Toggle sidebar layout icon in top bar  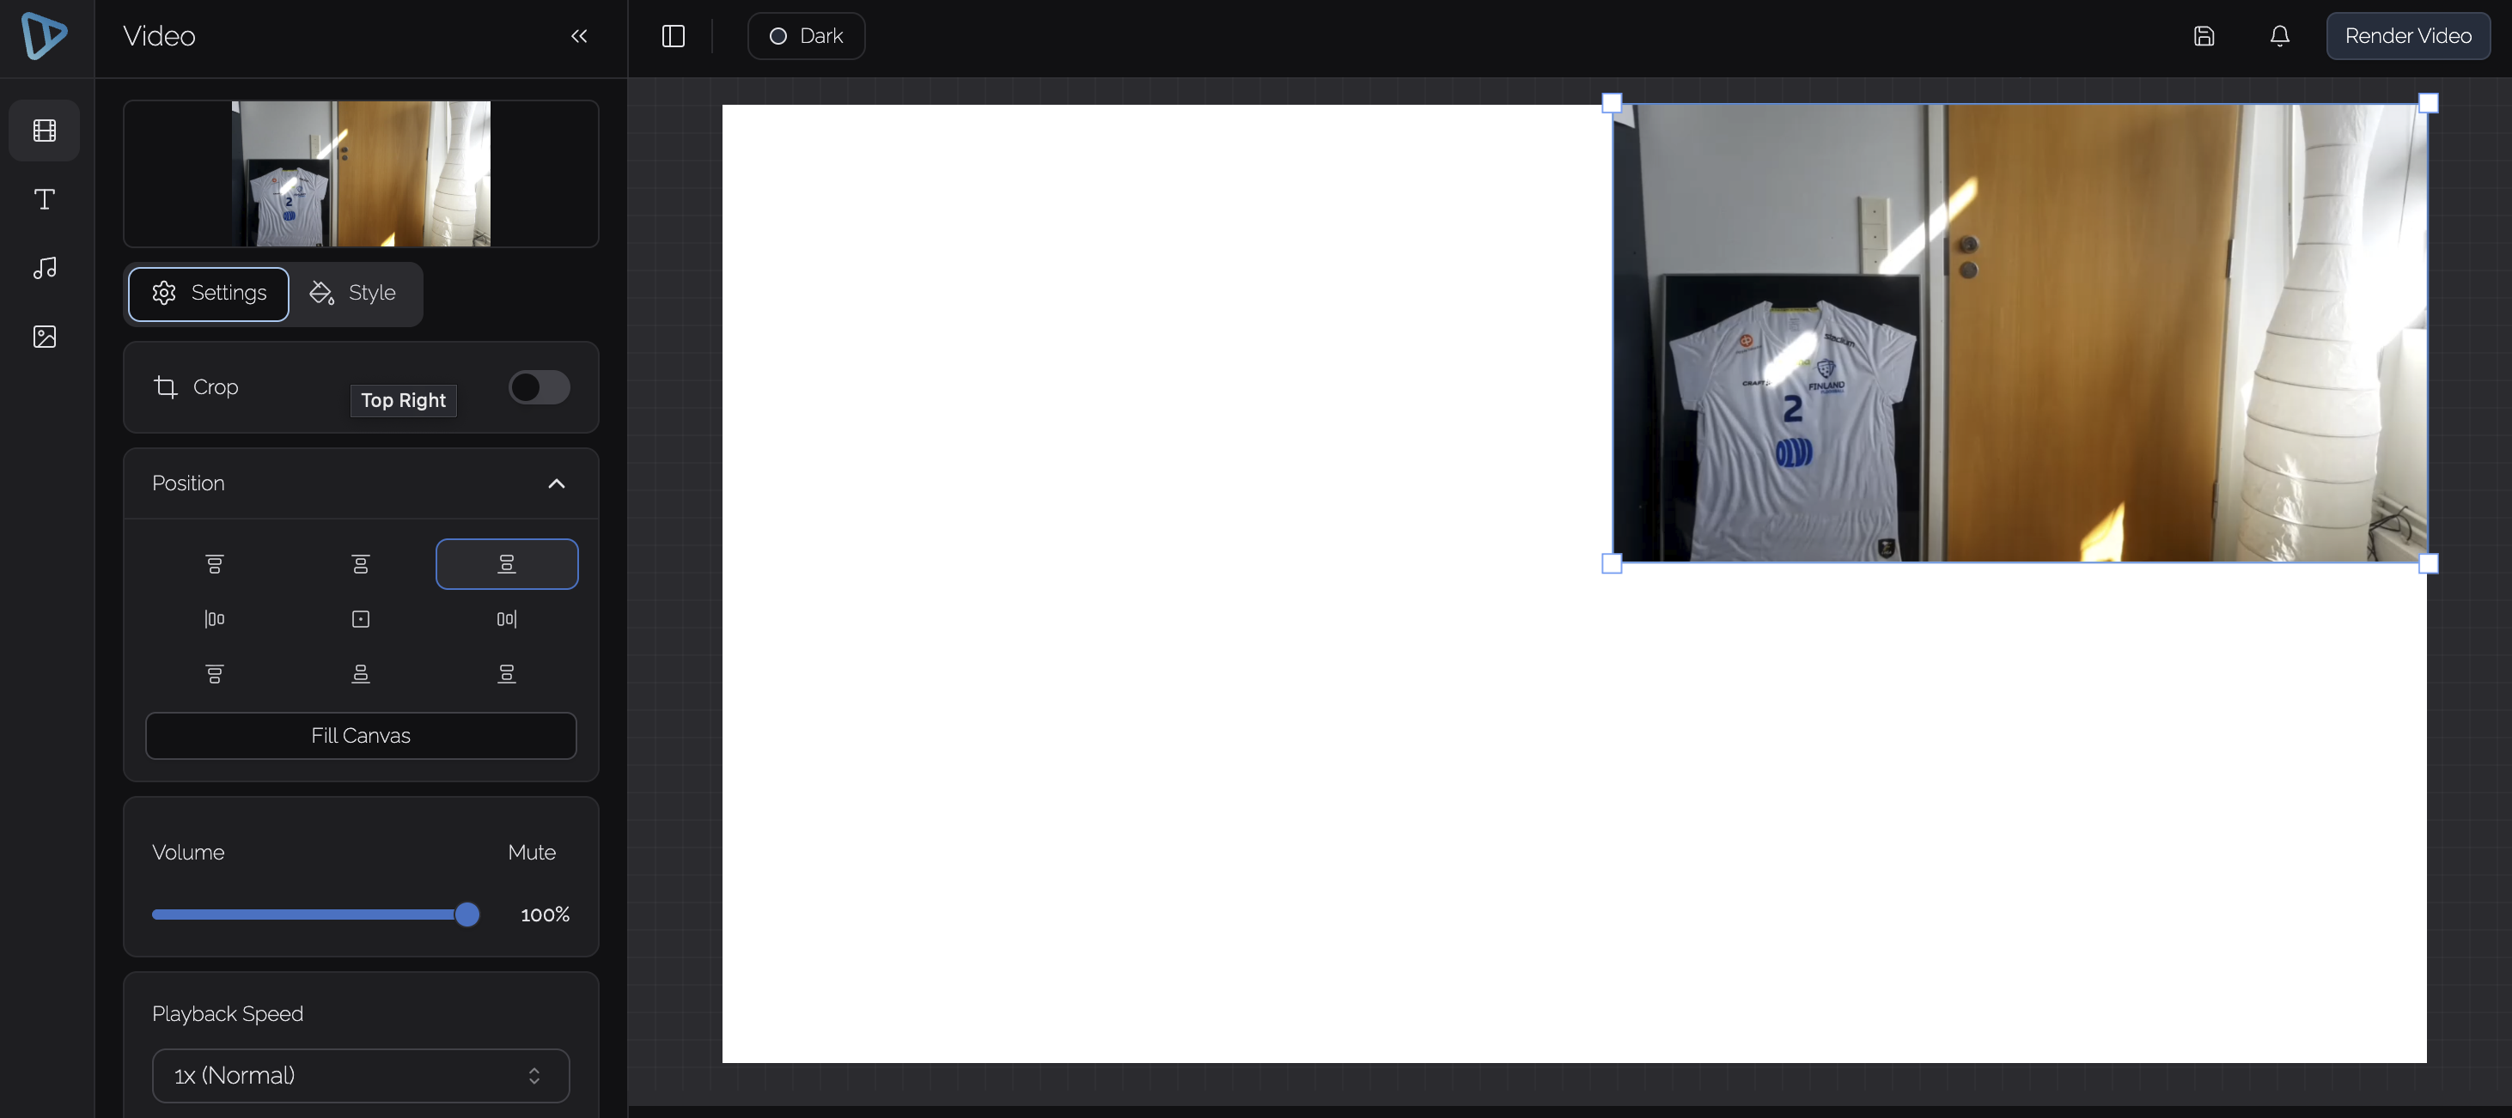673,36
